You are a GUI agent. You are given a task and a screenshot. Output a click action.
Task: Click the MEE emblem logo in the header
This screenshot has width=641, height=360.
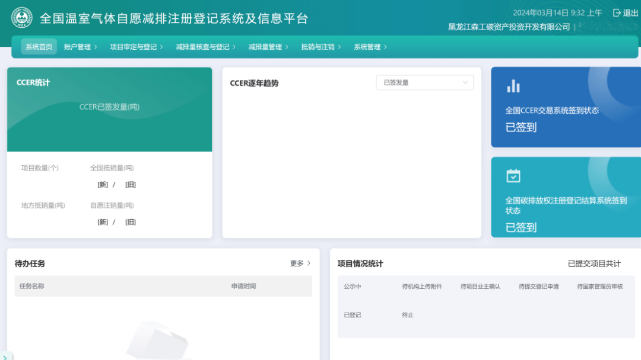pos(22,18)
